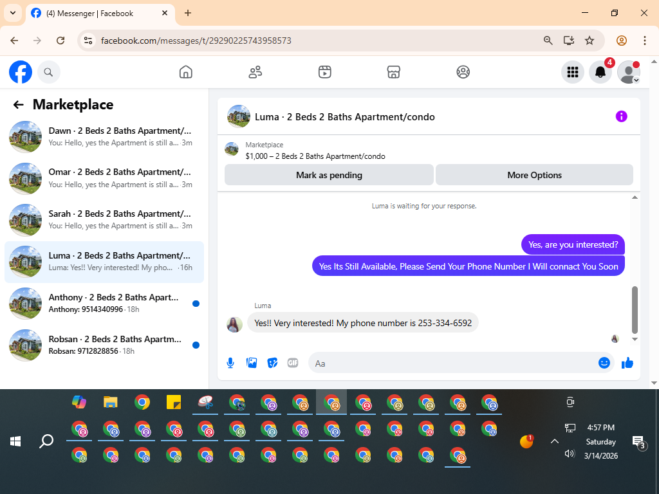Open the account profile menu
Screen dimensions: 659x494
pos(628,72)
